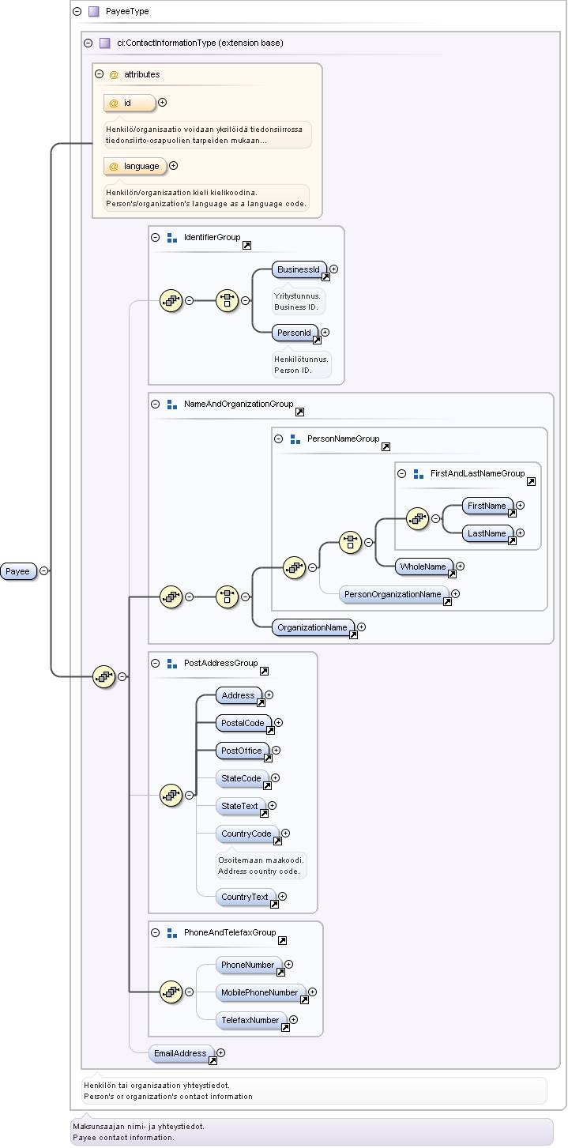The image size is (568, 1148).
Task: Click the PhoneAndTelefaxGroup sequence compositor icon
Action: point(171,992)
